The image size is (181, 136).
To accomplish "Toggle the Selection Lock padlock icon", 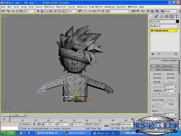I will click(34, 124).
